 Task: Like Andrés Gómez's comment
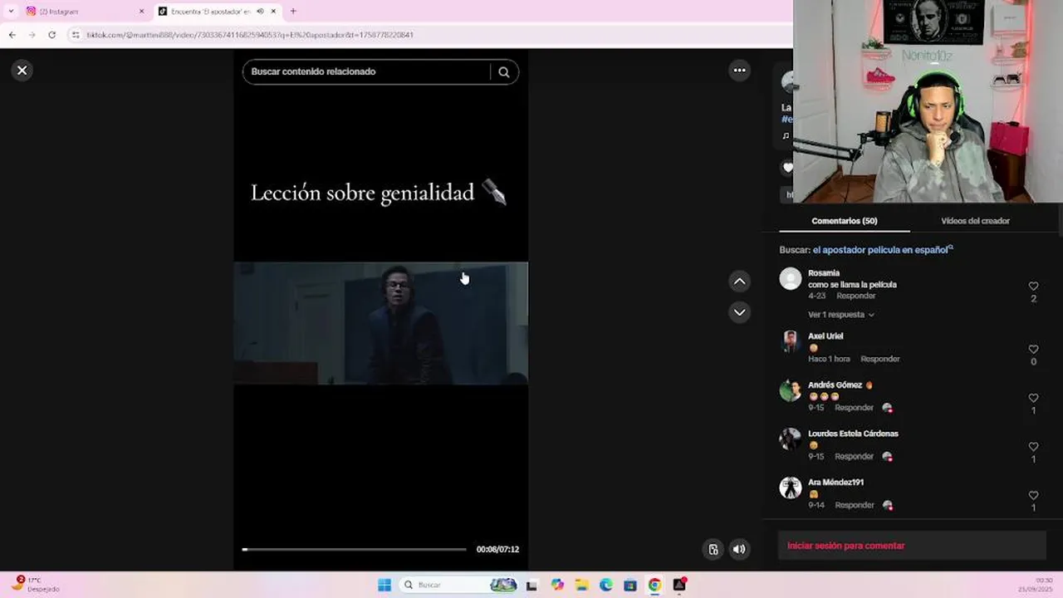(x=1033, y=398)
